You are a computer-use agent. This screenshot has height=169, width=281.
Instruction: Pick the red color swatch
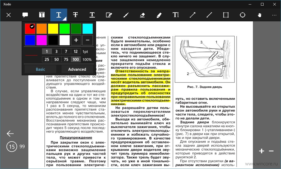click(30, 29)
